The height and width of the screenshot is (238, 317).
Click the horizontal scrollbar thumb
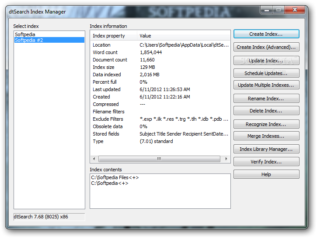[x=159, y=159]
